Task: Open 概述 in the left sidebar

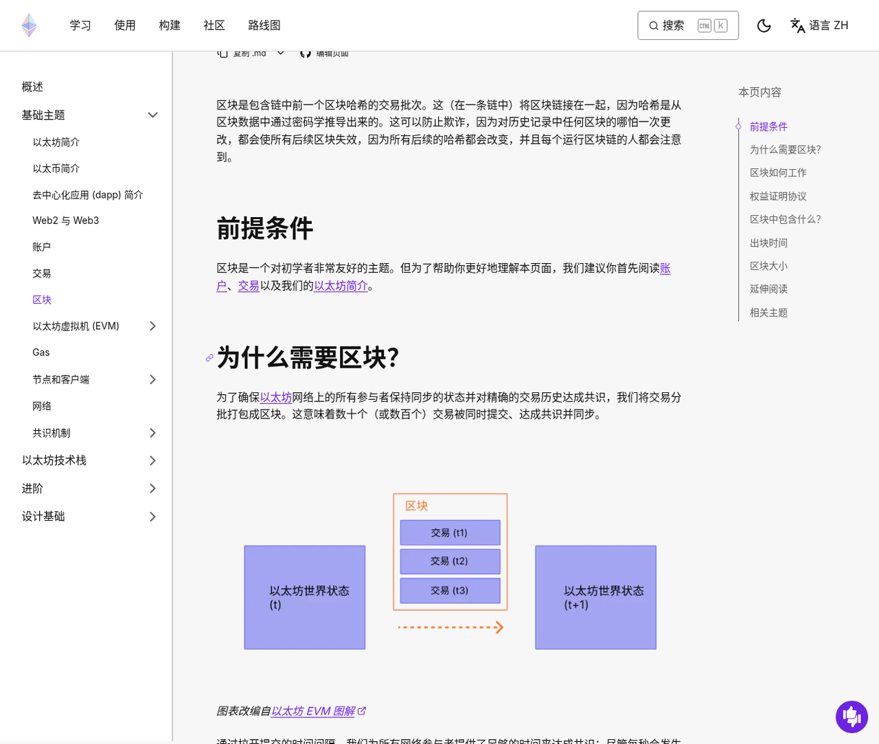Action: (x=32, y=87)
